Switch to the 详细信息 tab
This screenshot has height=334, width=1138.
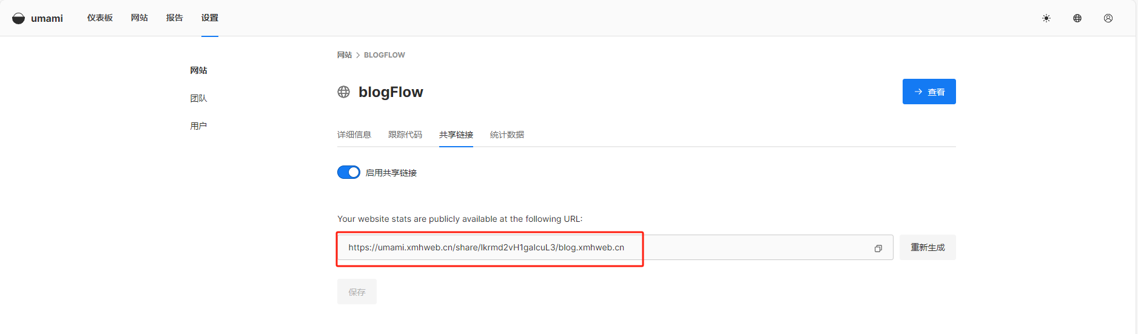354,135
